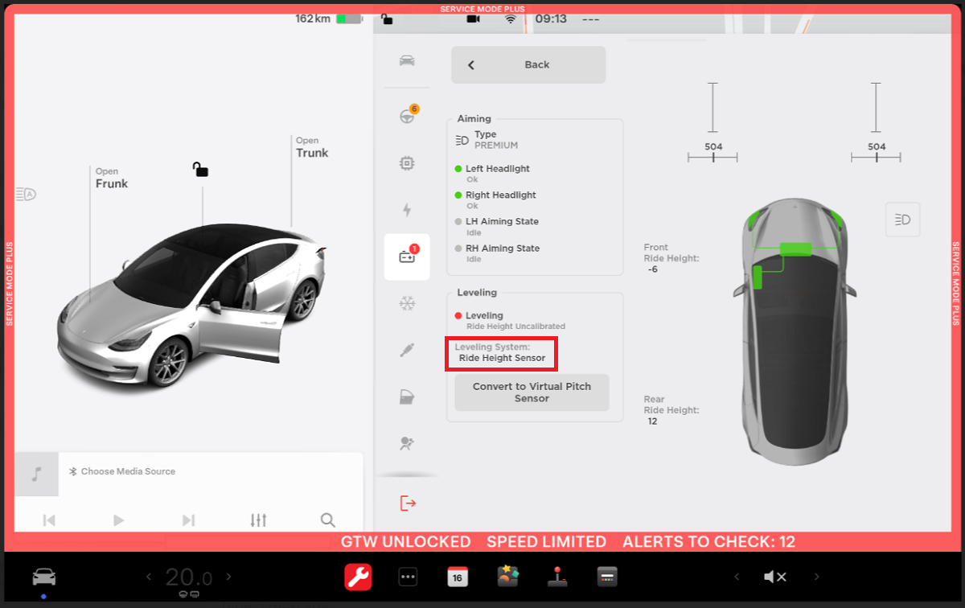Unmute the volume speaker icon
The height and width of the screenshot is (608, 965).
[774, 577]
